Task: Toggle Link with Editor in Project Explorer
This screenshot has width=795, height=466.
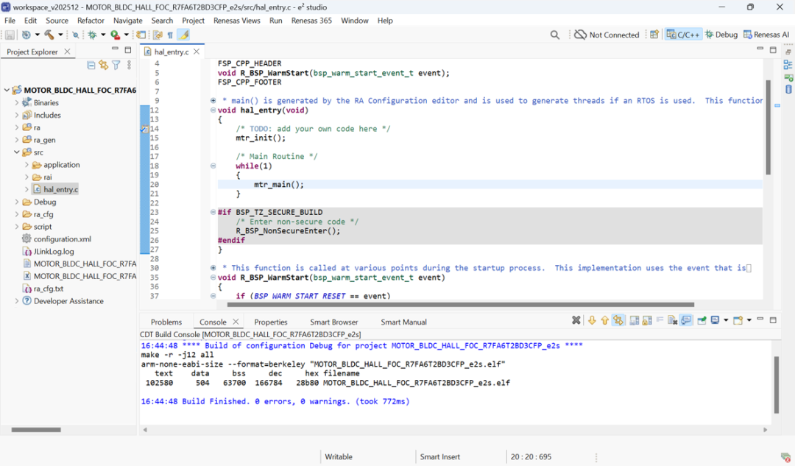Action: pos(104,65)
